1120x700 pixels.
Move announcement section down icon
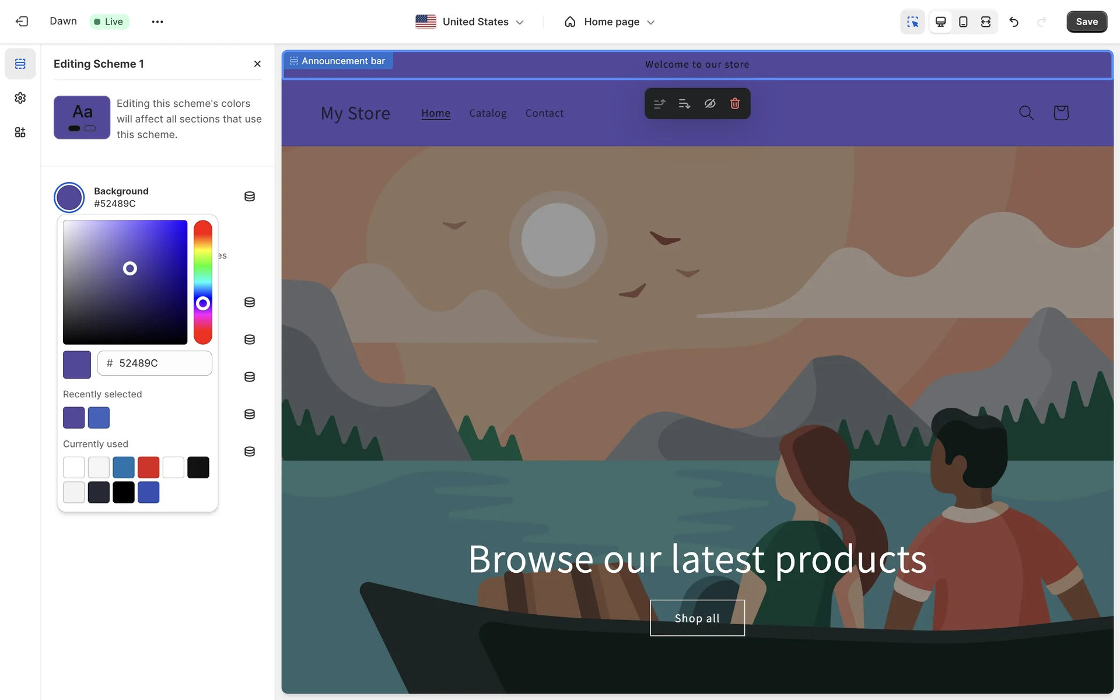click(x=684, y=103)
